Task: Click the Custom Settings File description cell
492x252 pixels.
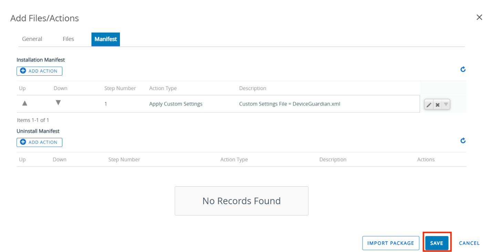Action: (289, 104)
